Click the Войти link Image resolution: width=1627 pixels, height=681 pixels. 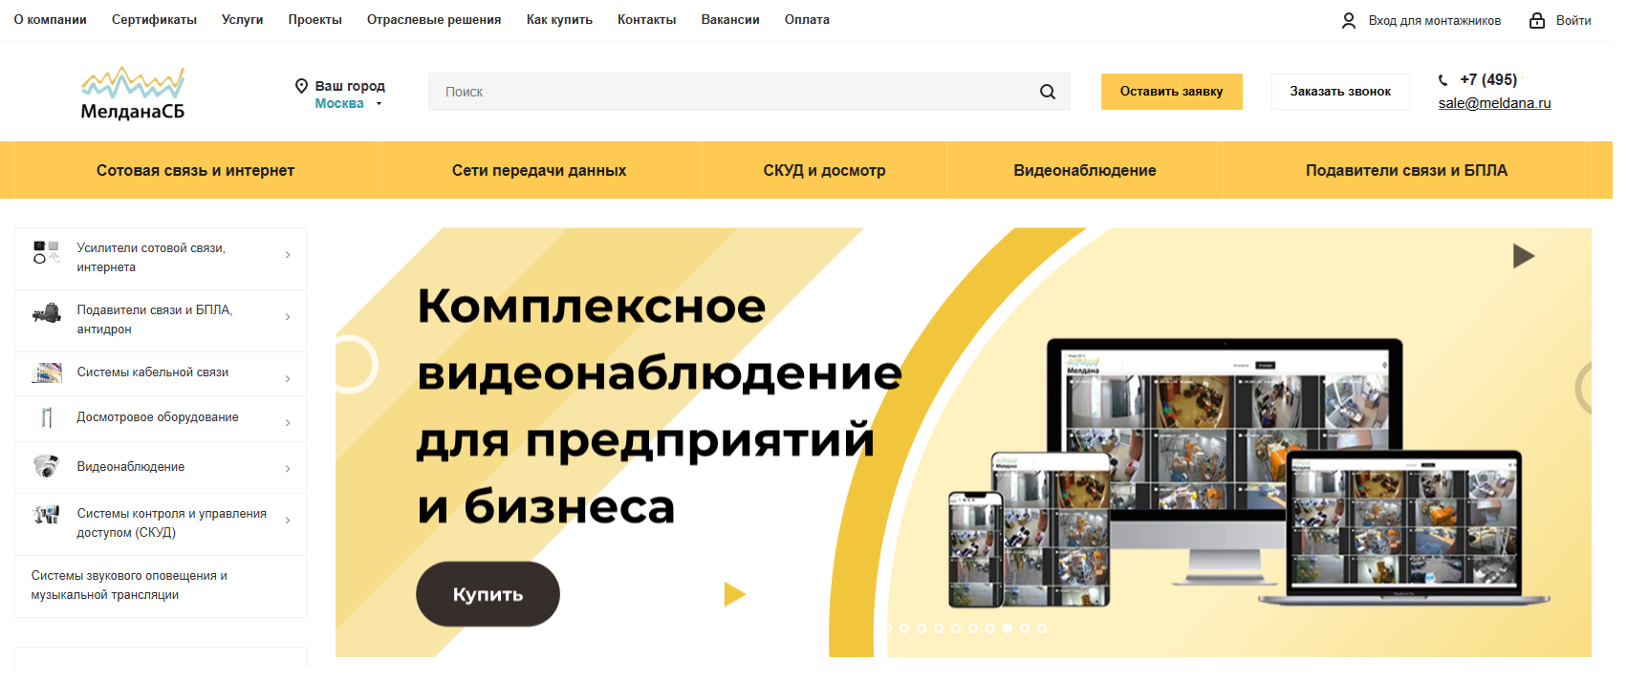coord(1573,20)
